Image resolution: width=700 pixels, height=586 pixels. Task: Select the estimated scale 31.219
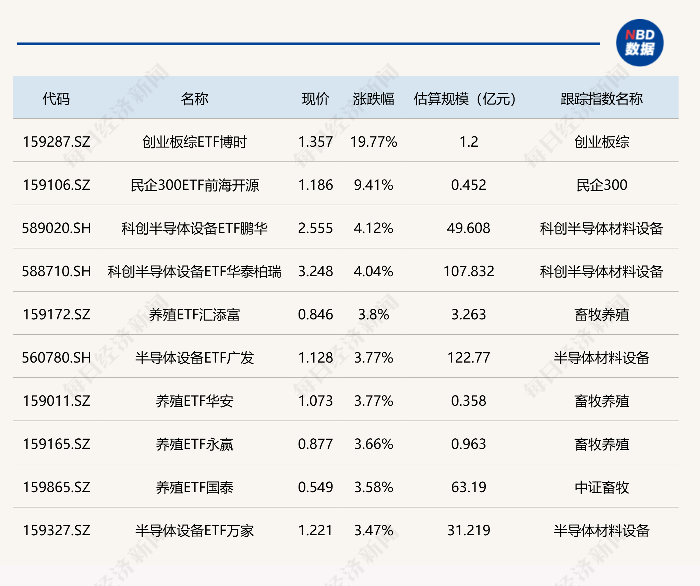click(x=469, y=530)
